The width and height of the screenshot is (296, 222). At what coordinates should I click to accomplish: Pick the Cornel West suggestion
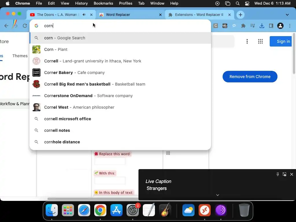(120, 107)
